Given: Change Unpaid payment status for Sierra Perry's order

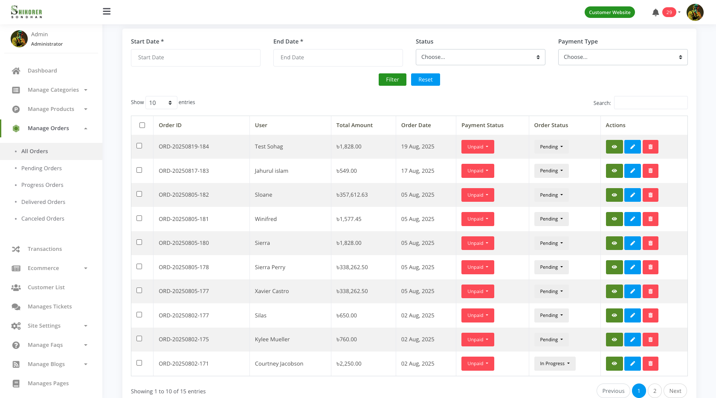Looking at the screenshot, I should (478, 267).
